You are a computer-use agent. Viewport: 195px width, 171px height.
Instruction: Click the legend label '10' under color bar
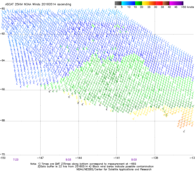coord(129,7)
